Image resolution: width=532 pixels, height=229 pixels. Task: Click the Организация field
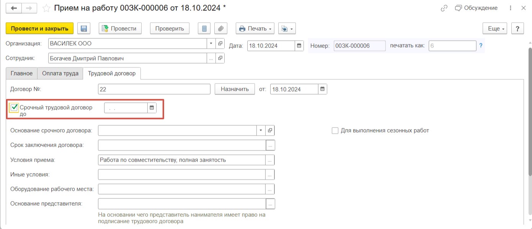coord(128,44)
